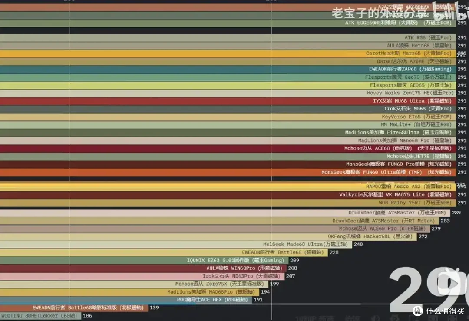The image size is (469, 321).
Task: Select the Irok艾石头 ND63Pro bar label
Action: pyautogui.click(x=241, y=276)
